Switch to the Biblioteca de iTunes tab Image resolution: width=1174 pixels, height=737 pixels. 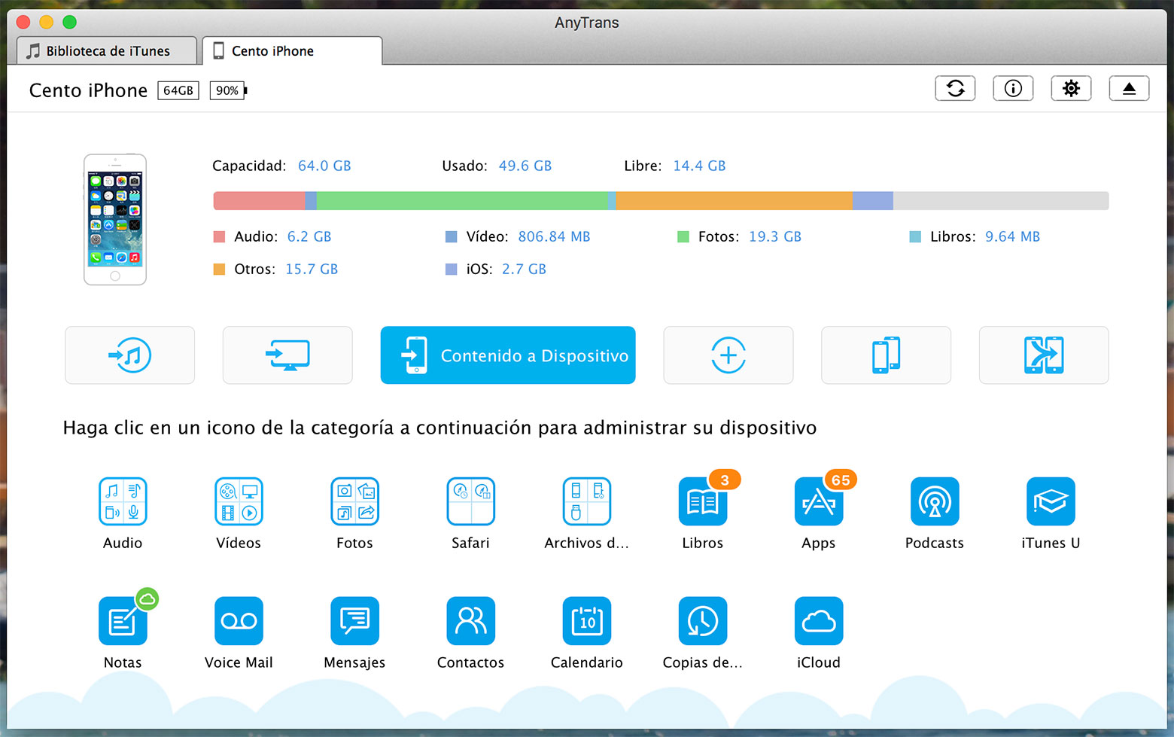pyautogui.click(x=107, y=50)
